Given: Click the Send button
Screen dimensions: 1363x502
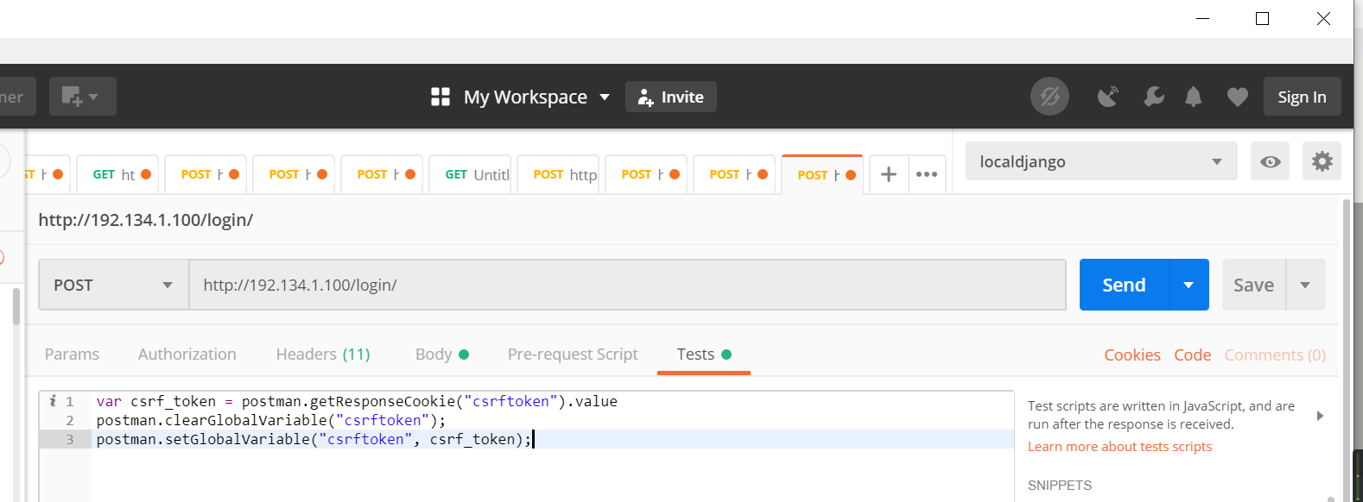Looking at the screenshot, I should [x=1124, y=285].
